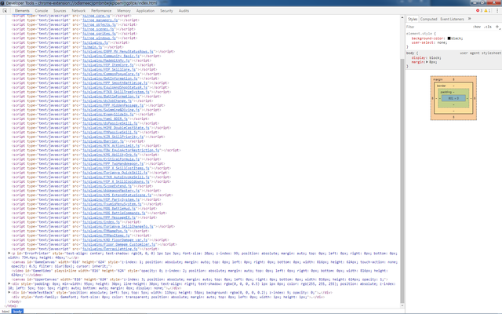The image size is (502, 314).
Task: Click the display block property in body rule
Action: 426,57
